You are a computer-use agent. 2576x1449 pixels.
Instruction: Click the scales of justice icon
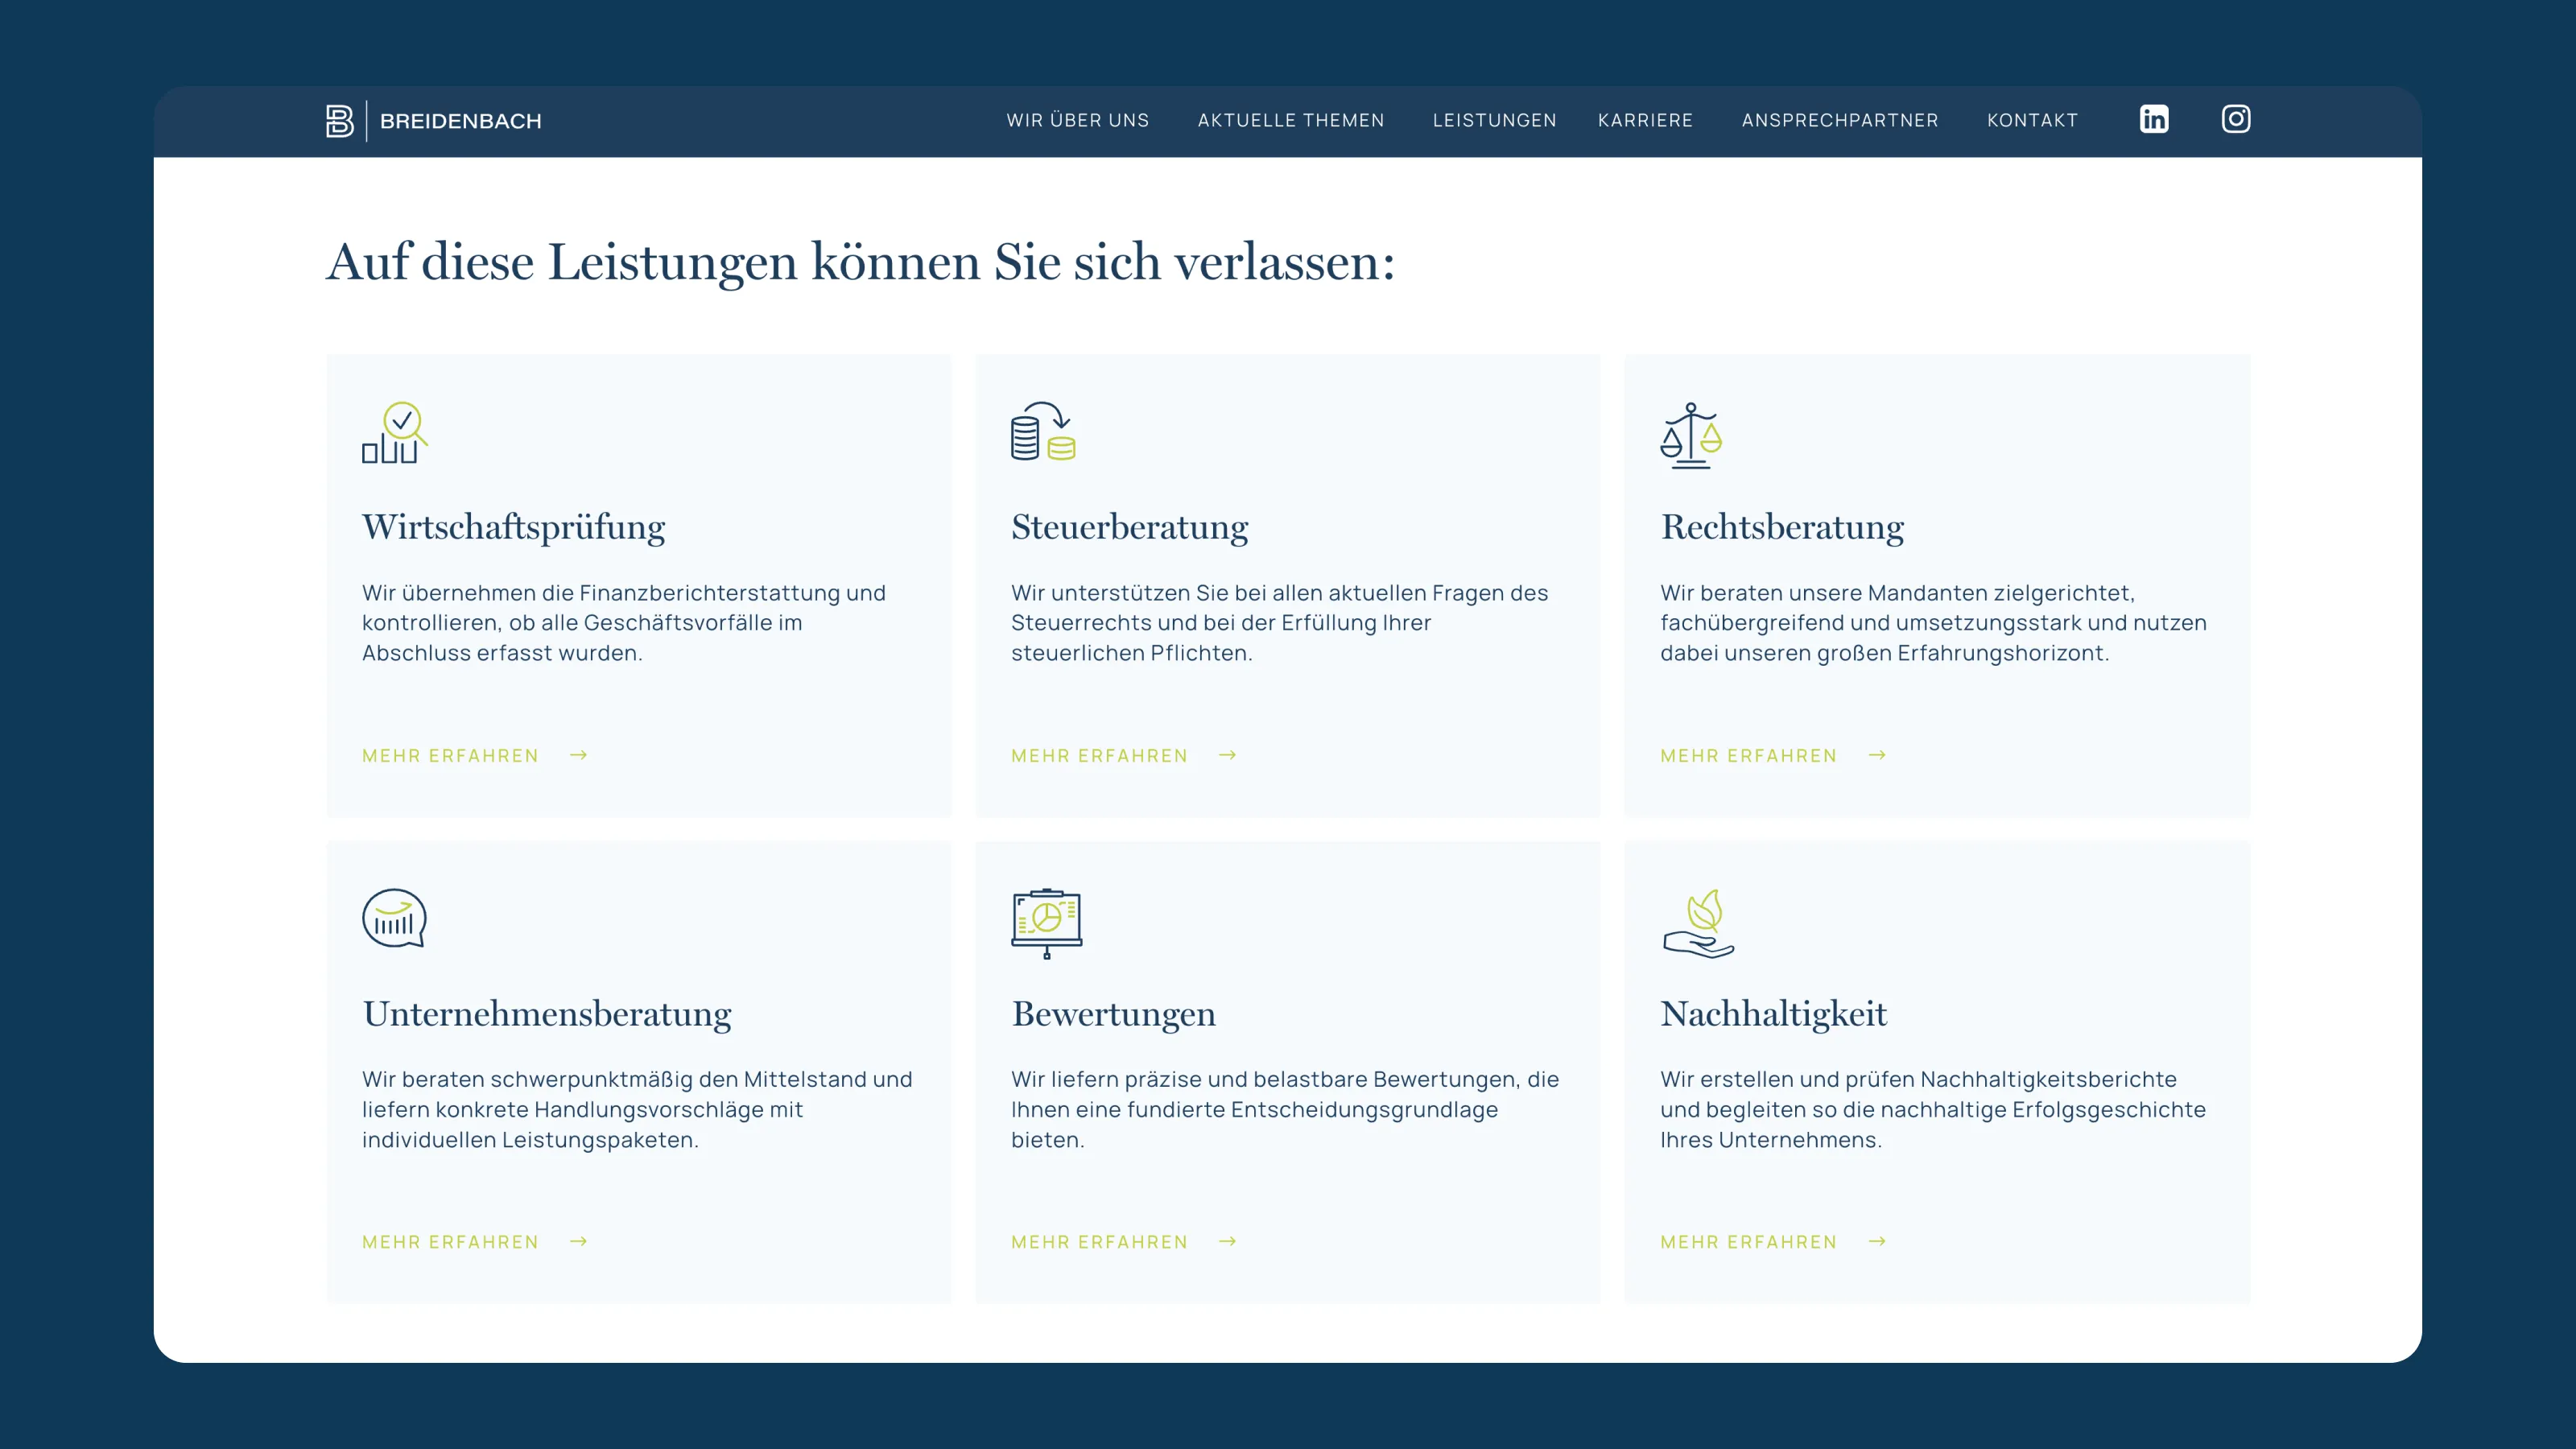1691,435
